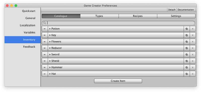Click the Hammer row reorder handle

pyautogui.click(x=45, y=67)
